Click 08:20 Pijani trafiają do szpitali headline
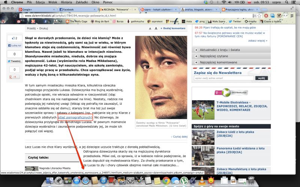This screenshot has width=300, height=187. coord(225,27)
